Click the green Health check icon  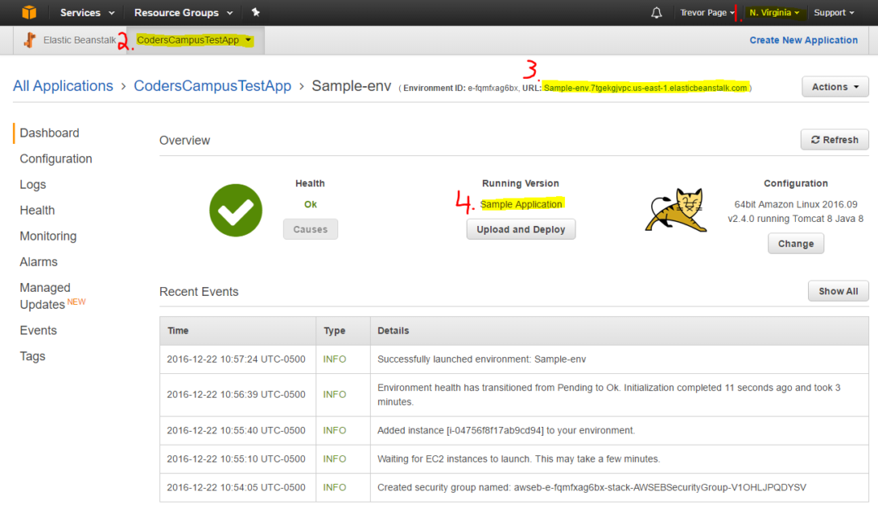(236, 210)
